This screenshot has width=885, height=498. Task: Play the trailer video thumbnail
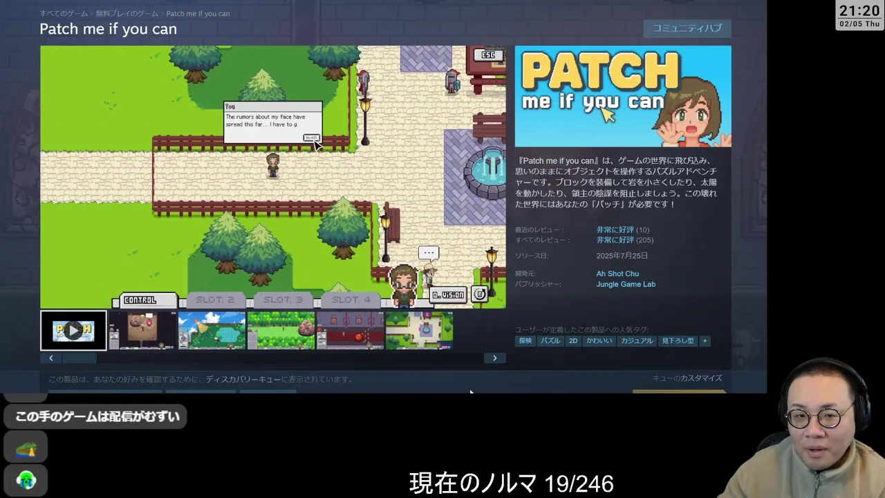point(73,331)
